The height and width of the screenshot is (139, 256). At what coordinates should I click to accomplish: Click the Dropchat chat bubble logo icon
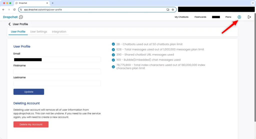[21, 17]
